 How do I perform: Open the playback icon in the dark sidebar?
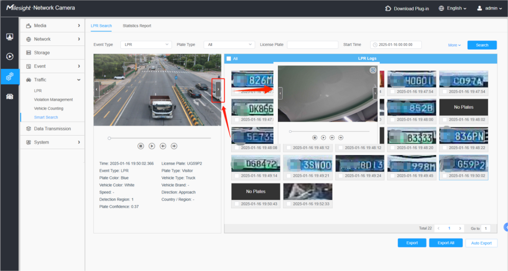coord(10,57)
